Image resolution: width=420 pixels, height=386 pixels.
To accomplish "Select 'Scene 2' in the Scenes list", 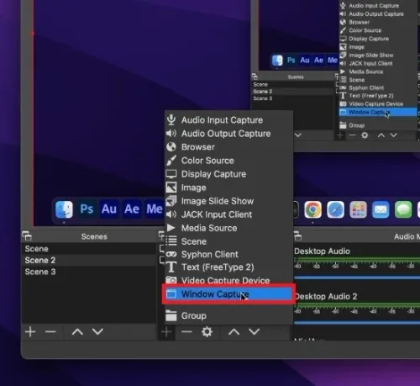I will pyautogui.click(x=89, y=260).
